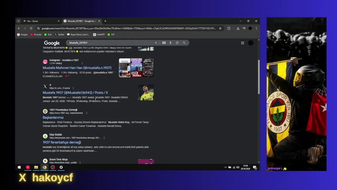Open Mustafa Mehmet Han Han Instagram result
This screenshot has height=190, width=337.
[x=77, y=68]
